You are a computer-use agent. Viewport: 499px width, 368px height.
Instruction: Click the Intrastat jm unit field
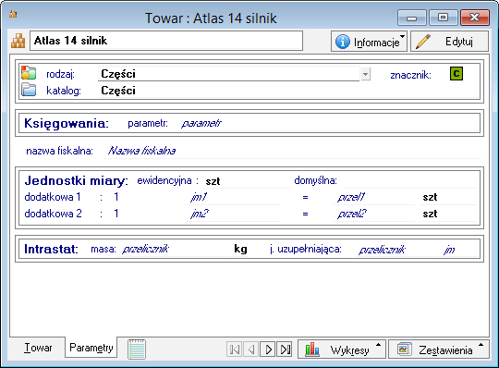[x=459, y=250]
